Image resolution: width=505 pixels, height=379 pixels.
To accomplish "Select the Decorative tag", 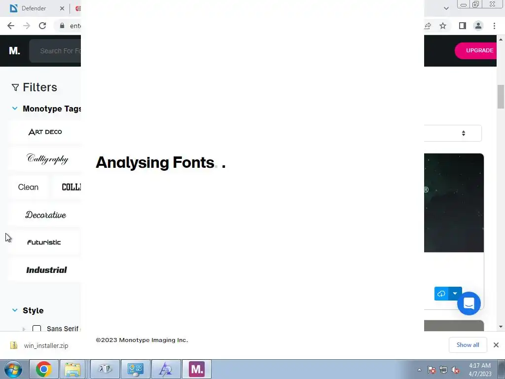I will pyautogui.click(x=45, y=215).
